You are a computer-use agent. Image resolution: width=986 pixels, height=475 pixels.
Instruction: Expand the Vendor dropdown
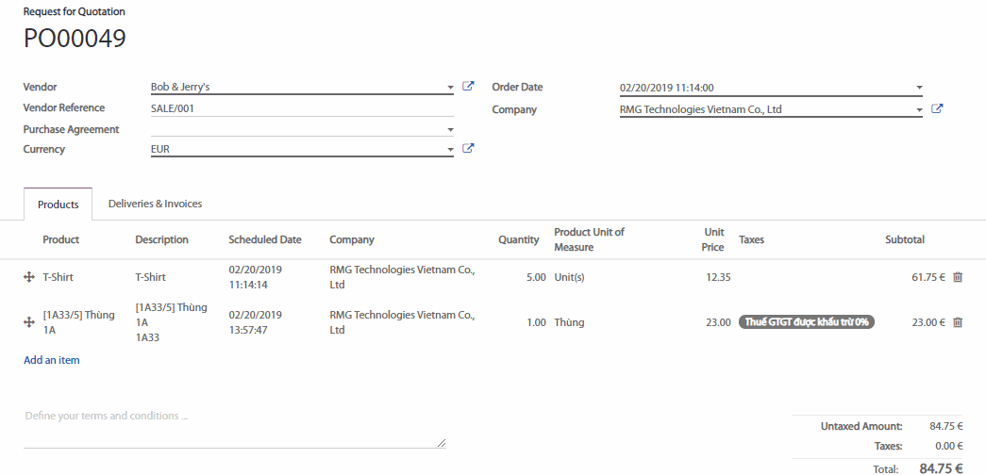point(450,88)
